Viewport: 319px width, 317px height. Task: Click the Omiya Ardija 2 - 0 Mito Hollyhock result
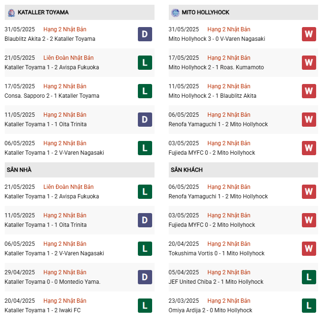click(210, 310)
